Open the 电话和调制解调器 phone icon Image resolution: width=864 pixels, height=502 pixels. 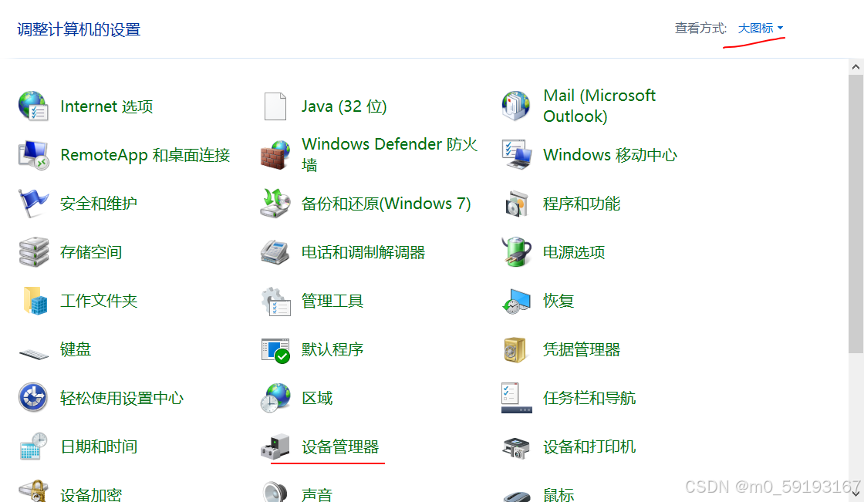point(275,252)
